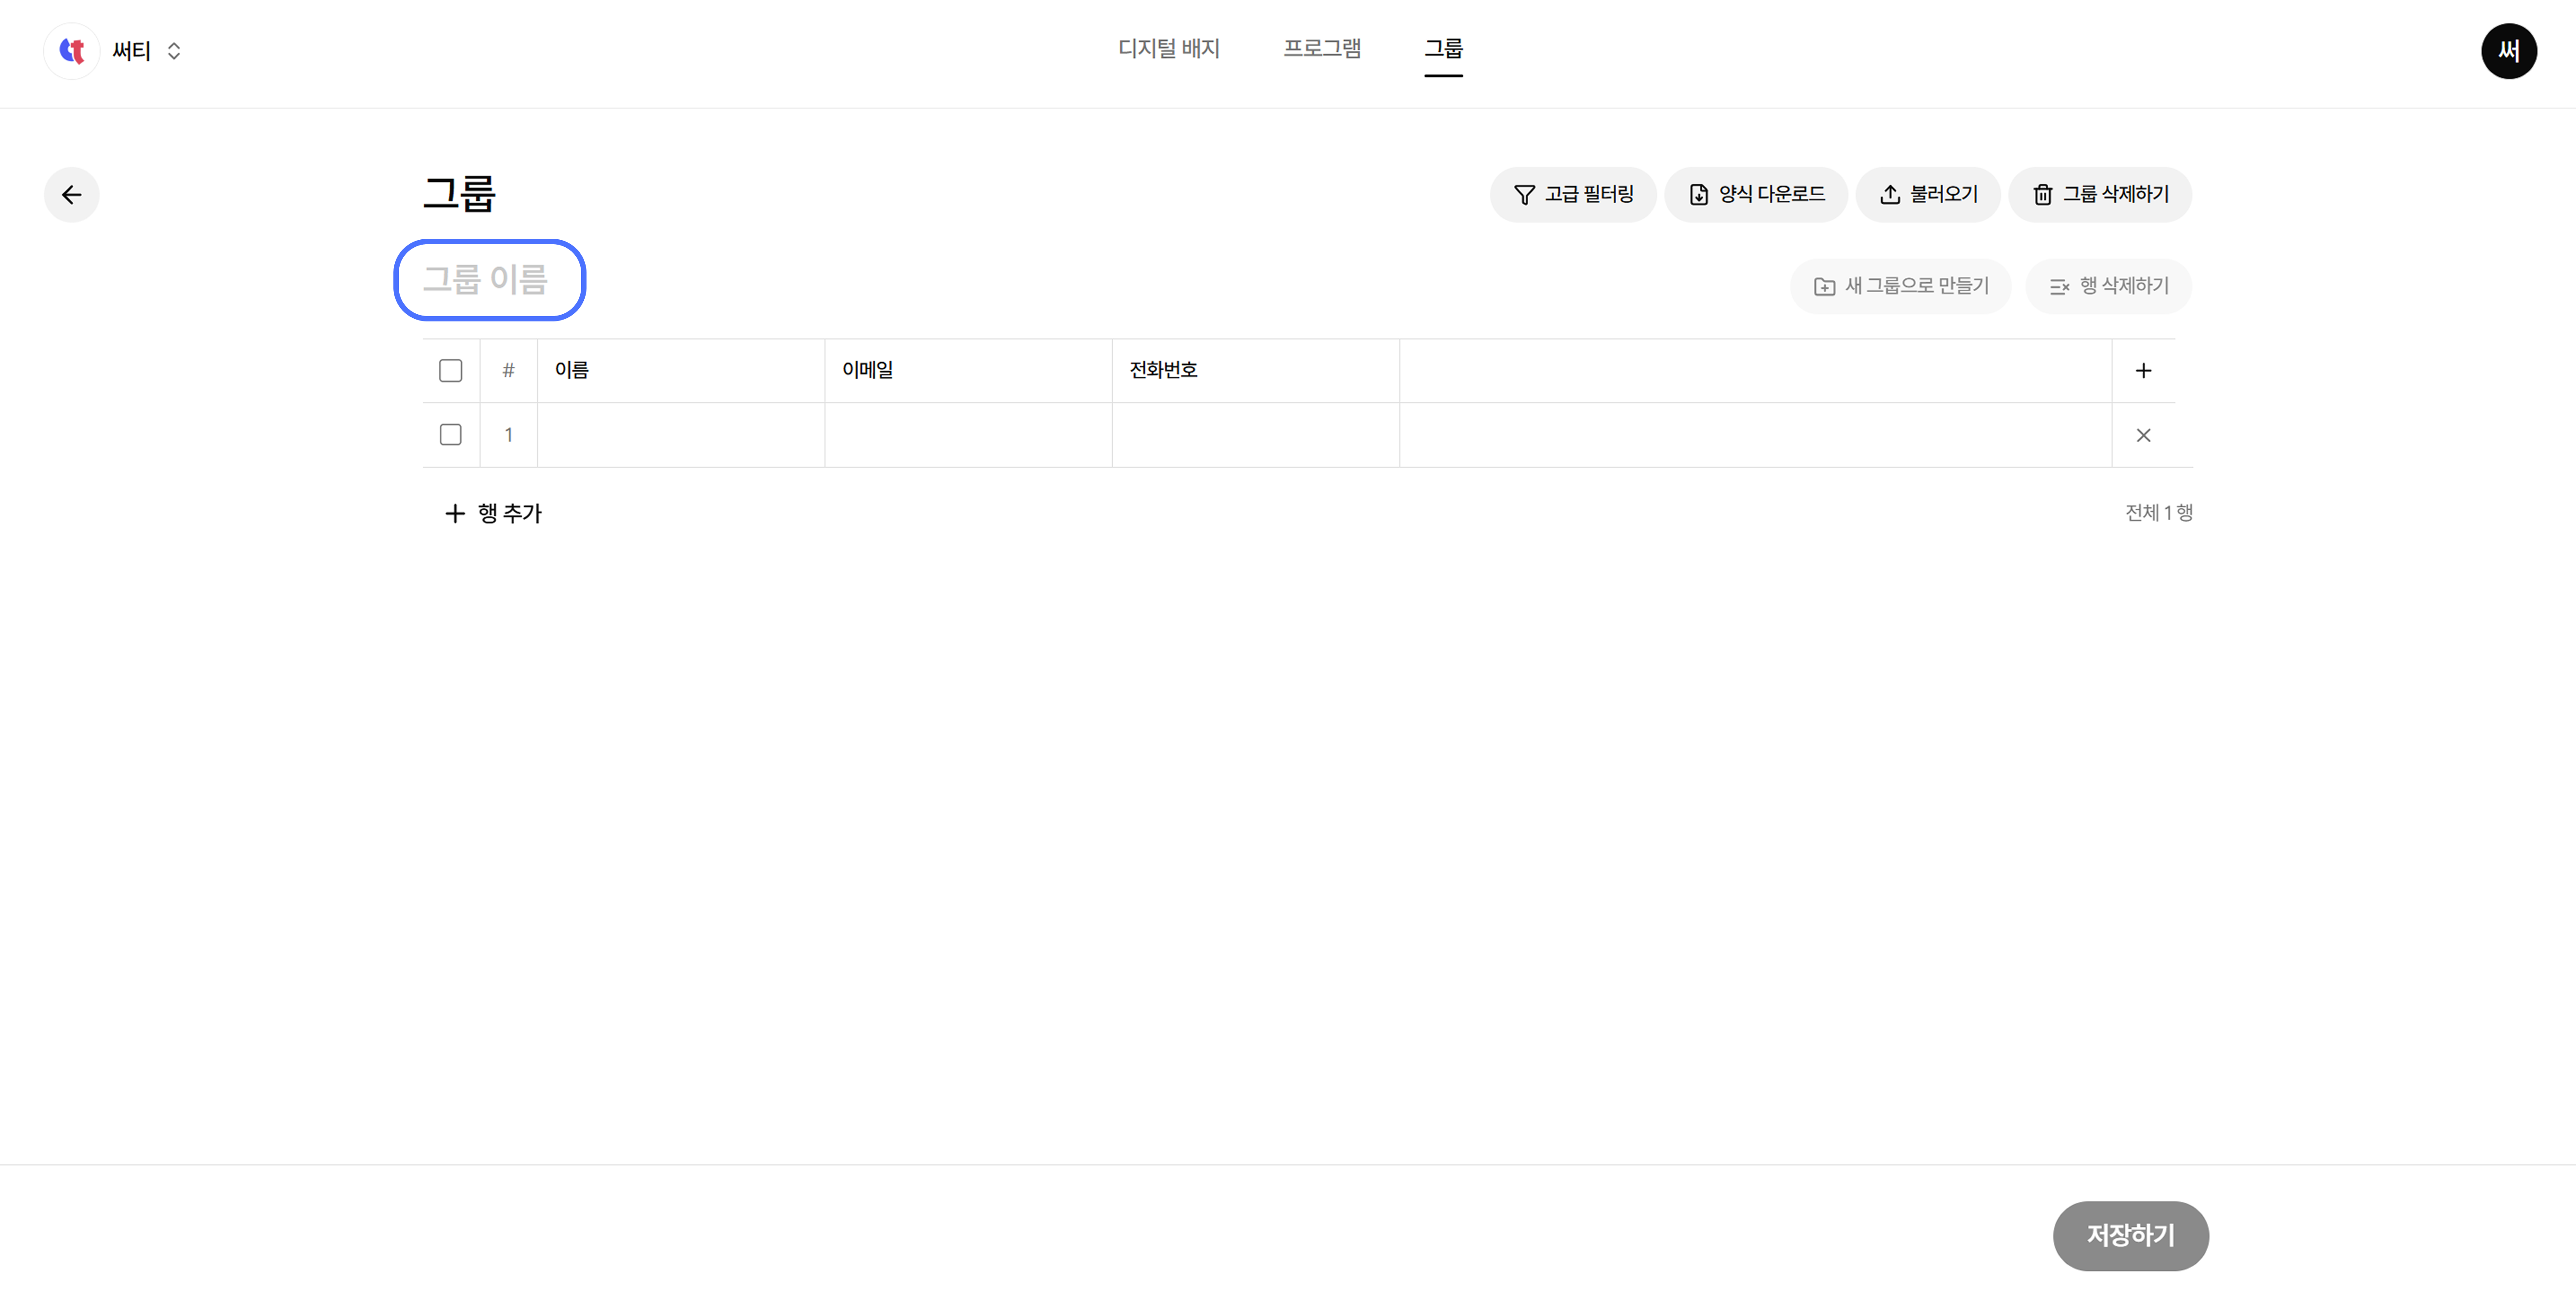
Task: Click the 이메일 cell in row 1
Action: coord(968,435)
